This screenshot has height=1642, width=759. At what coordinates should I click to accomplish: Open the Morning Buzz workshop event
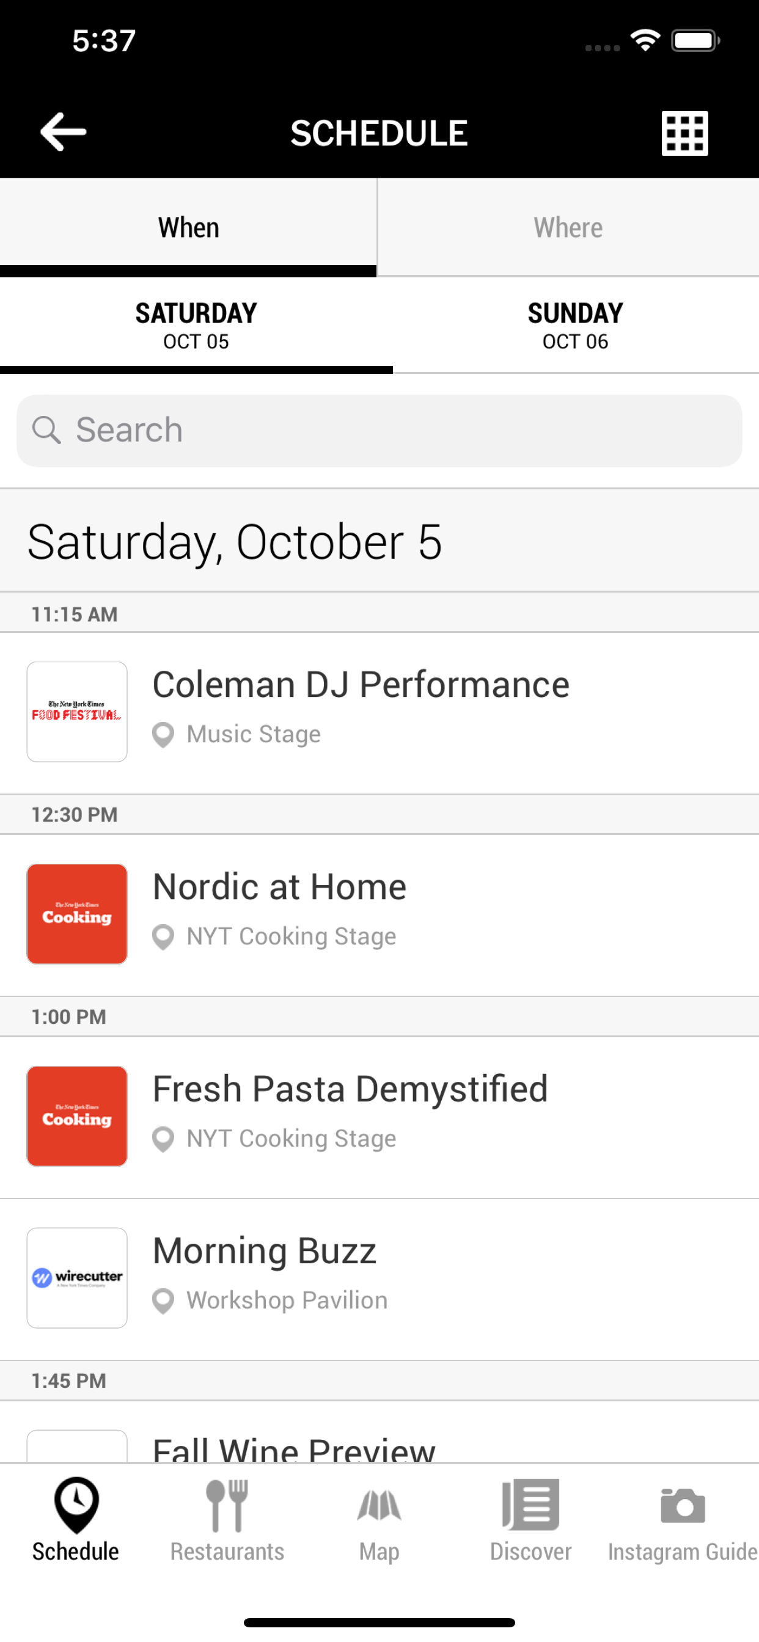265,1251
